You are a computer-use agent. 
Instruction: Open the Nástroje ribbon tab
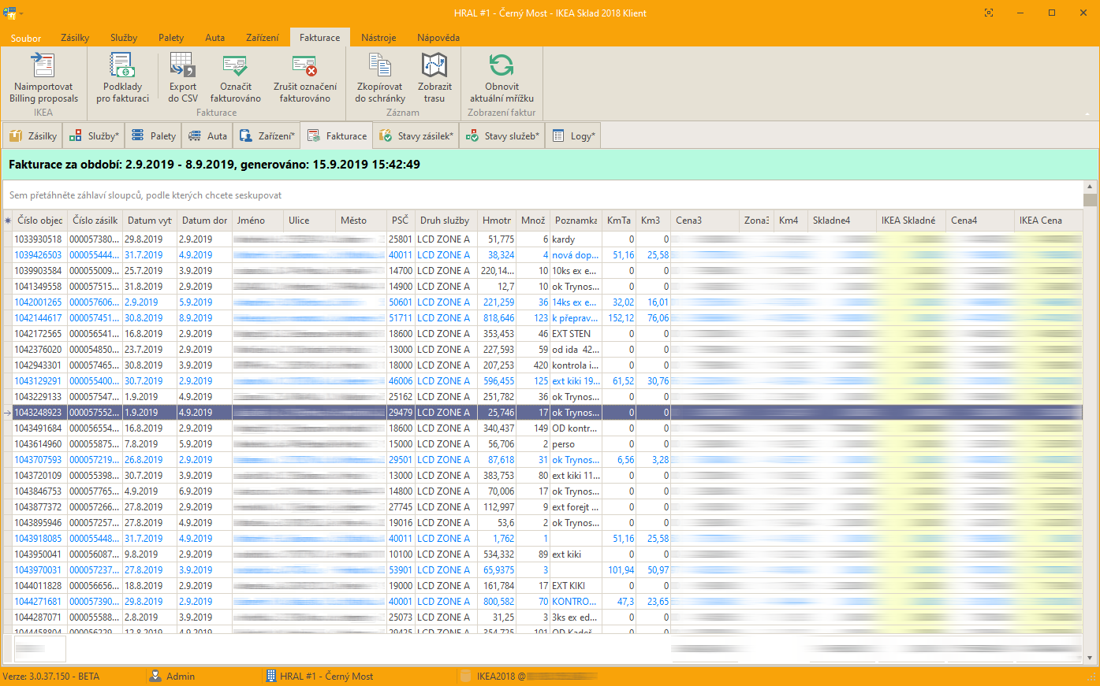(x=378, y=38)
